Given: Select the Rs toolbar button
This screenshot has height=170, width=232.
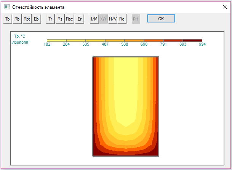Looking at the screenshot, I should tap(60, 19).
